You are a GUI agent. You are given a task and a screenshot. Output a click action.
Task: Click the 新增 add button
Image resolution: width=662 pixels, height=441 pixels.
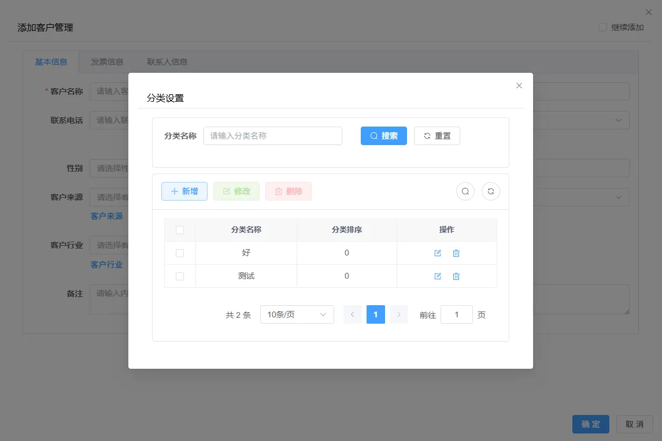[x=184, y=191]
